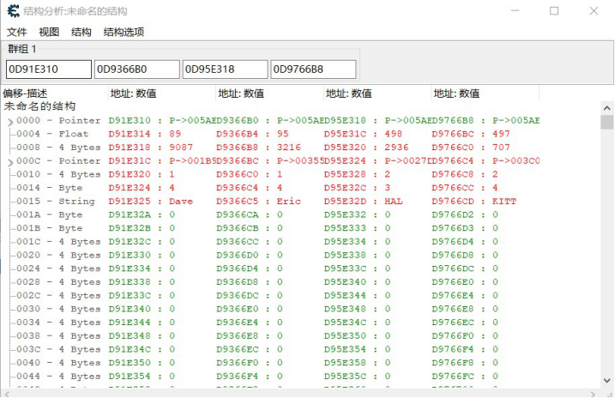Viewport: 615px width, 398px height.
Task: Open the 结构选项 menu
Action: tap(124, 32)
